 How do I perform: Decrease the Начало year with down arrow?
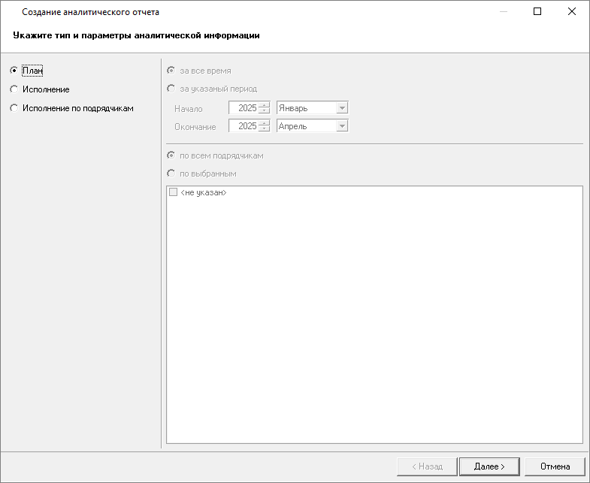point(264,111)
